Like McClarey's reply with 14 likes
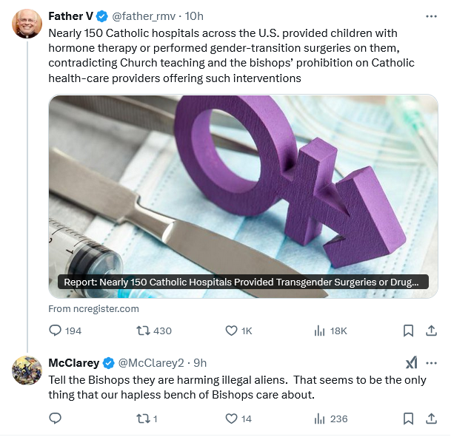The height and width of the screenshot is (437, 451). point(238,419)
